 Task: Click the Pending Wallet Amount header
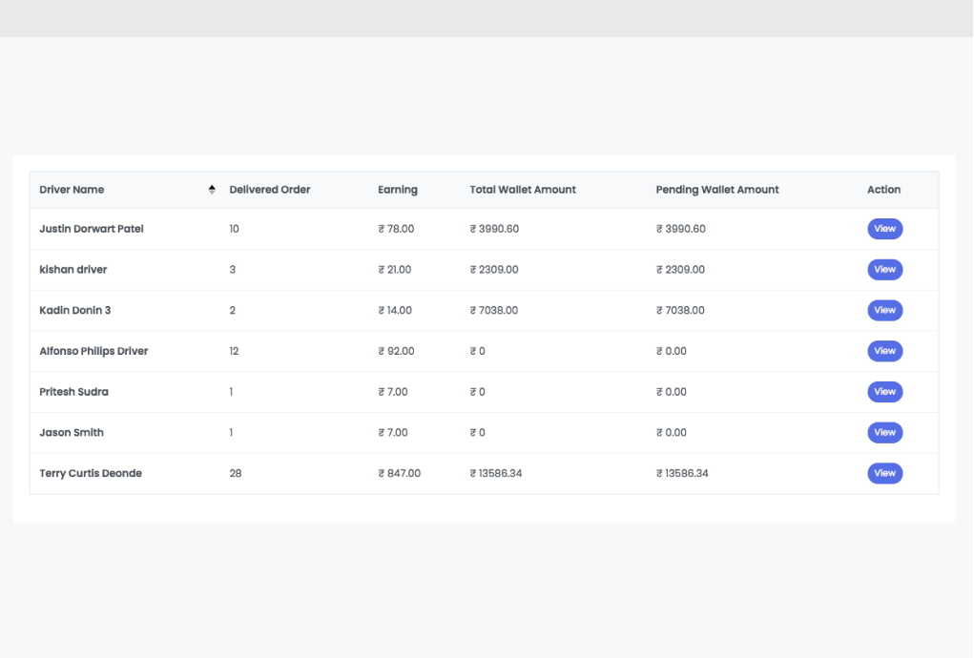[716, 190]
